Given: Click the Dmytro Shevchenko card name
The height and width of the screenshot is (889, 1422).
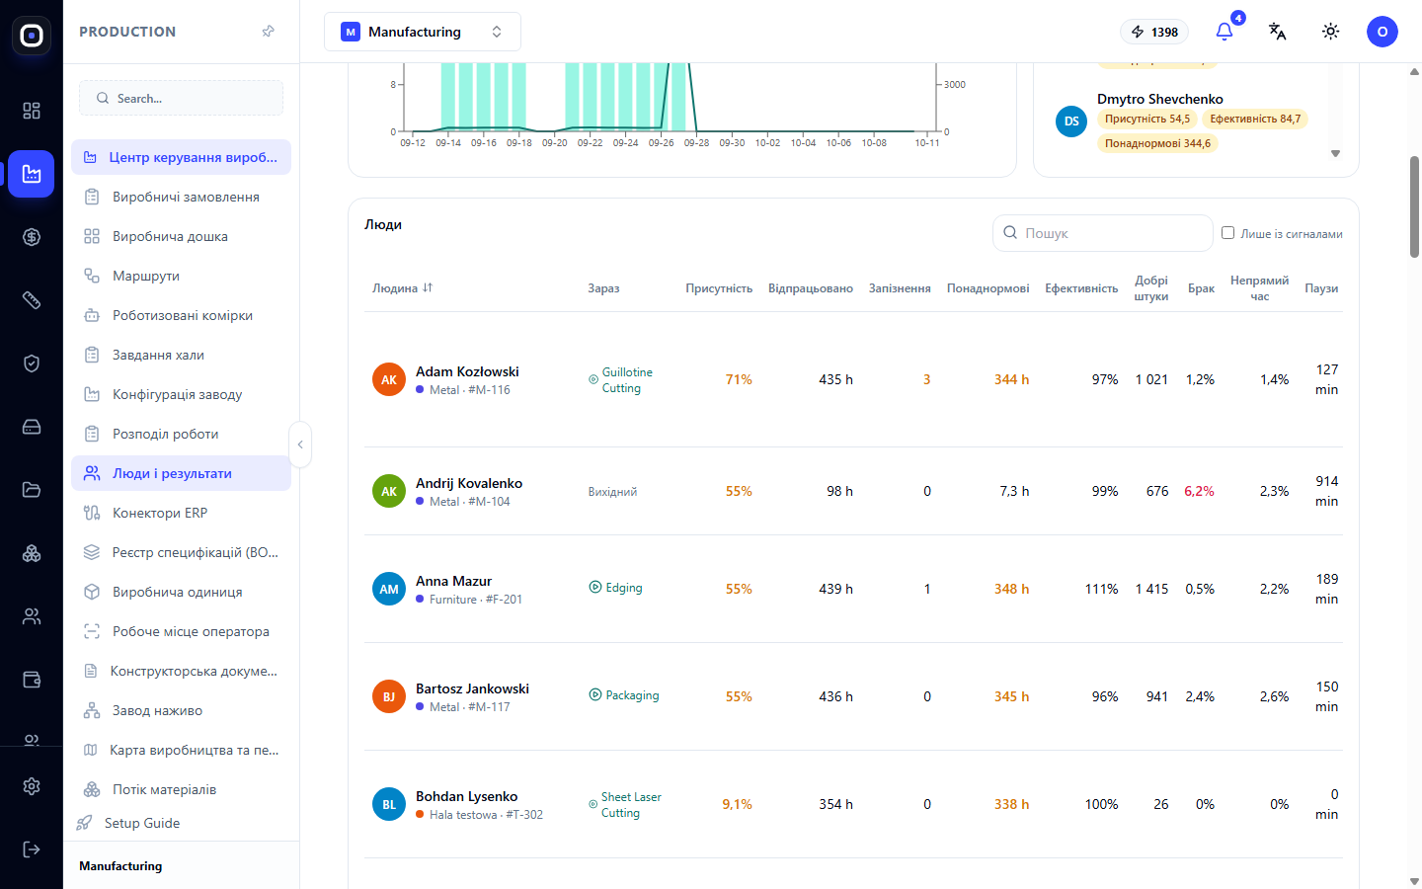Looking at the screenshot, I should coord(1160,99).
